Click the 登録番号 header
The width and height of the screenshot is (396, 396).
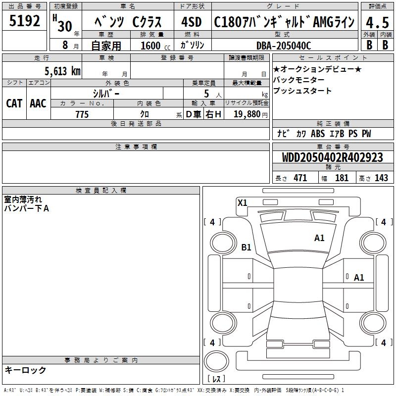(177, 57)
